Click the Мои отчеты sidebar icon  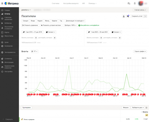2,36
